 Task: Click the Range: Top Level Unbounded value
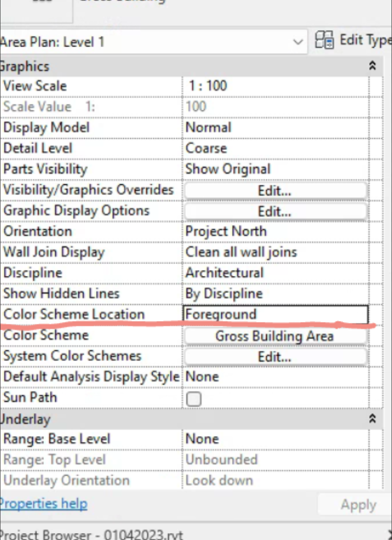click(x=276, y=460)
